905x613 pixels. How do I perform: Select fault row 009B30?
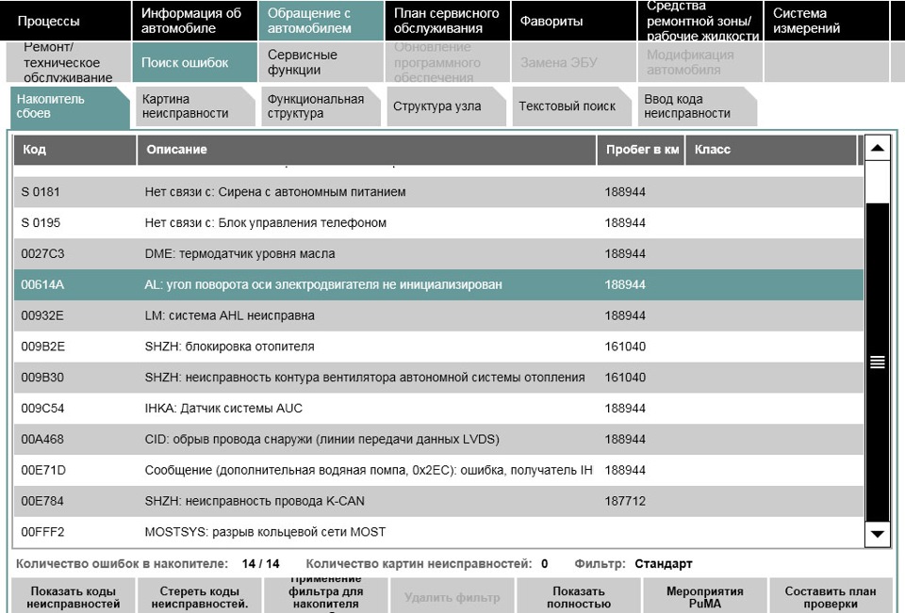(x=438, y=378)
